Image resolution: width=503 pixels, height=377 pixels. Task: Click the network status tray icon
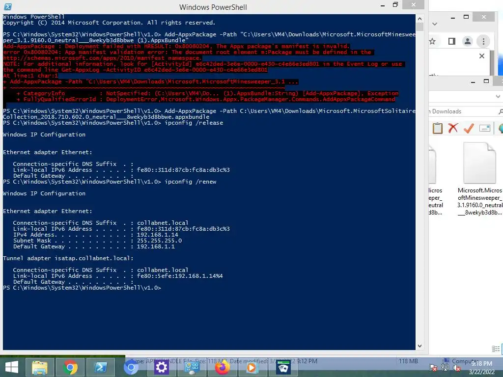[445, 368]
